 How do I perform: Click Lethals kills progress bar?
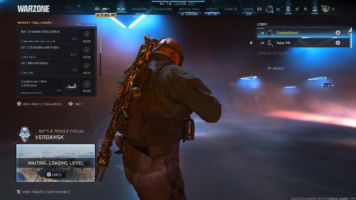click(49, 73)
